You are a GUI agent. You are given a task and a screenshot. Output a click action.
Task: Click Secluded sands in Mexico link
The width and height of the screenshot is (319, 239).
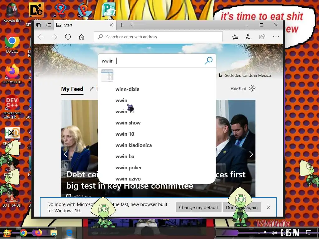tap(248, 75)
